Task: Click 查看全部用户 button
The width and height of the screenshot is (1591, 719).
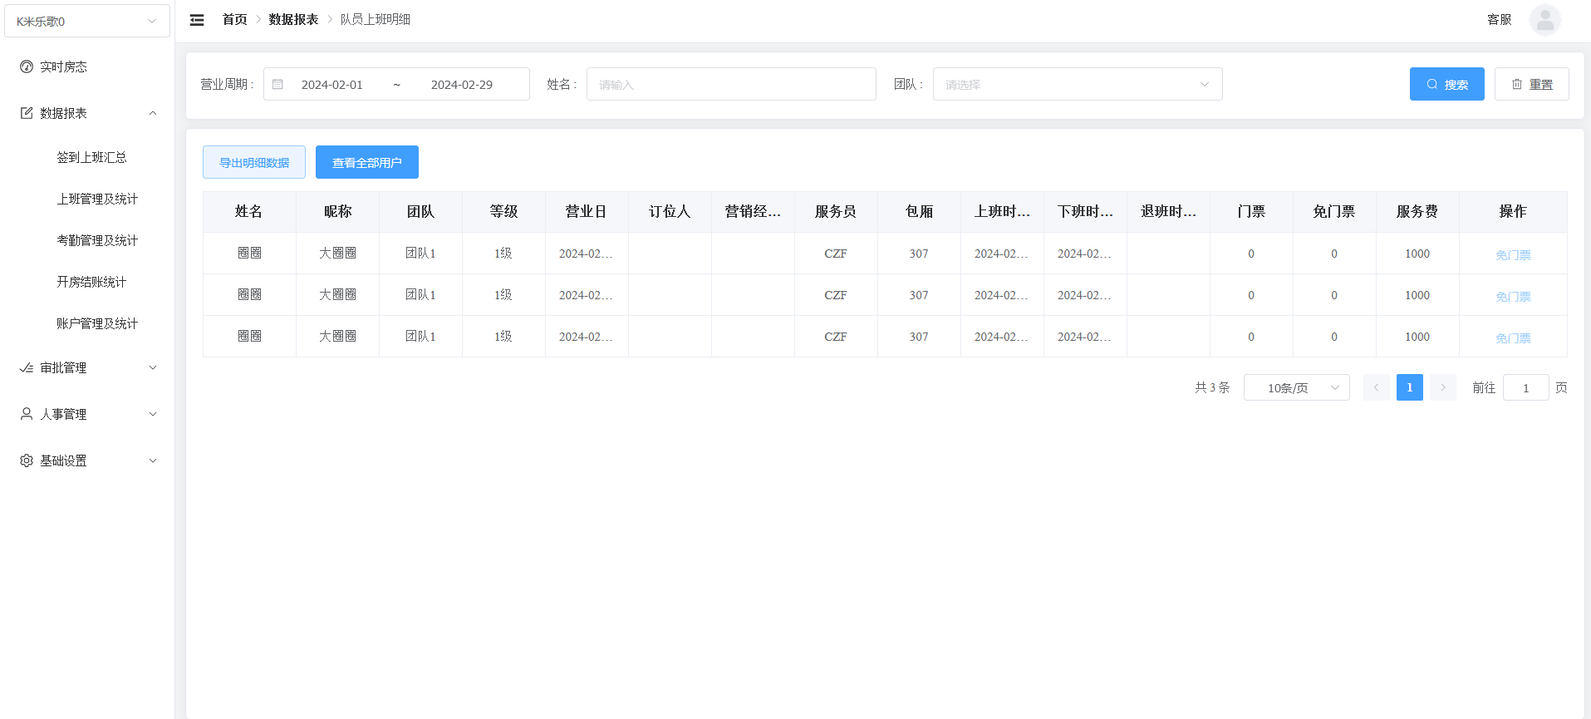Action: 367,162
